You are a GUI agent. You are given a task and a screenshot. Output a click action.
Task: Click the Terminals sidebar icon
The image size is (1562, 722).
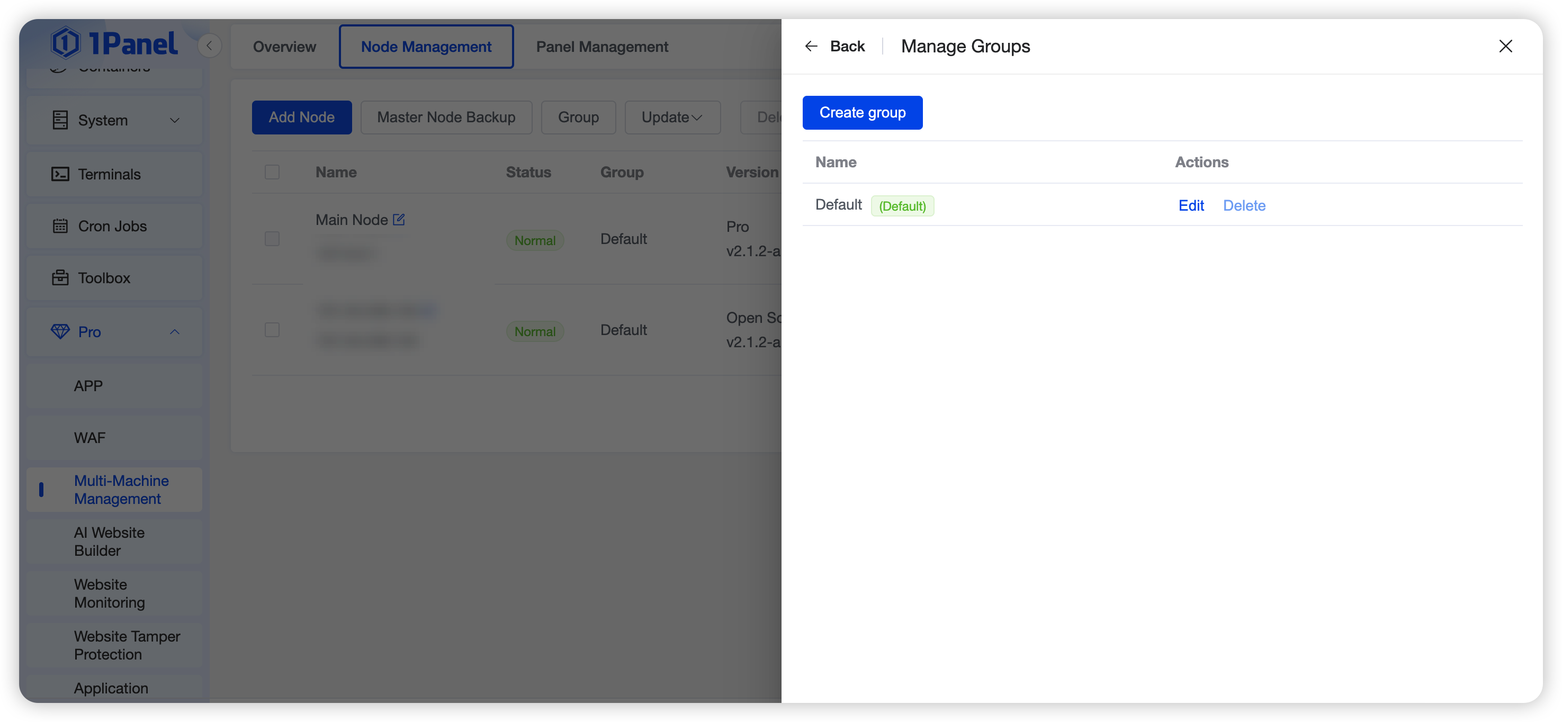[x=60, y=174]
